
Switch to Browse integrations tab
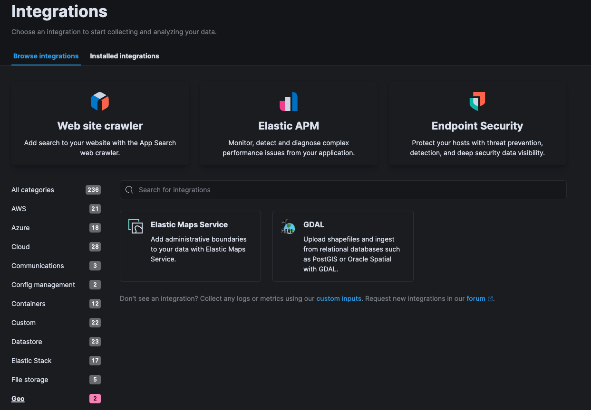pyautogui.click(x=46, y=56)
